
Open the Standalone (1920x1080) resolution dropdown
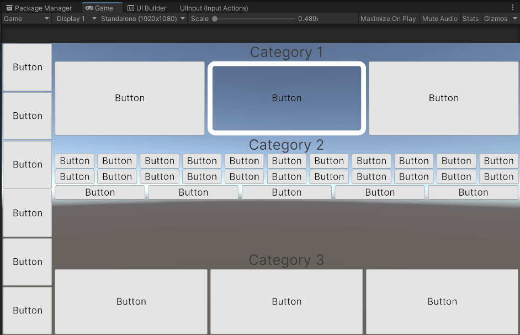(142, 18)
